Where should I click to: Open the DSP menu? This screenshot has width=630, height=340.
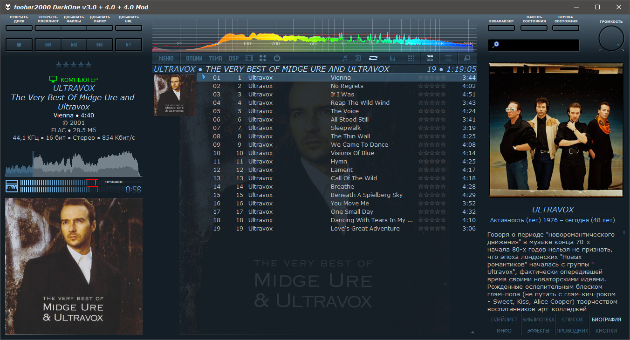pos(233,58)
